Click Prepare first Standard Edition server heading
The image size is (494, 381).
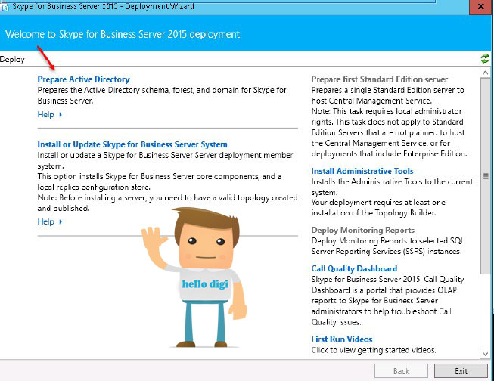[380, 79]
